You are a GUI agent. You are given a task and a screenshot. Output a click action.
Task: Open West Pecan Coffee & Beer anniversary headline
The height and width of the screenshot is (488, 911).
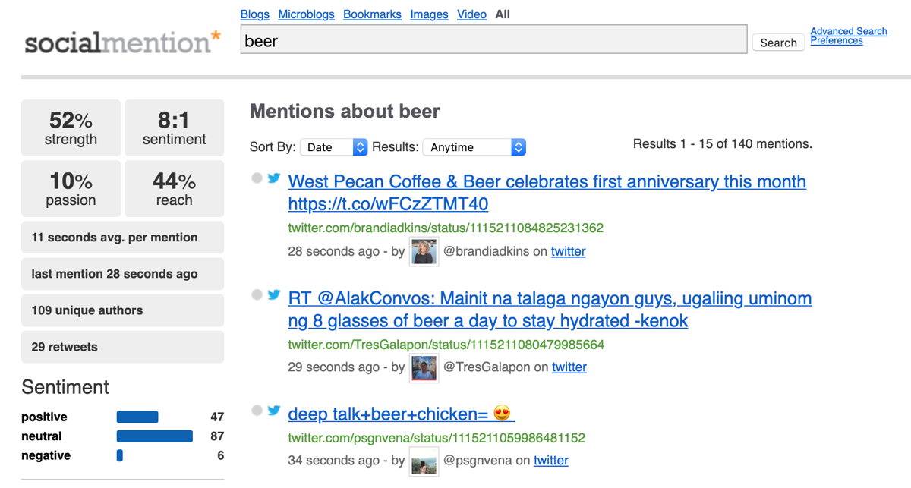(547, 193)
